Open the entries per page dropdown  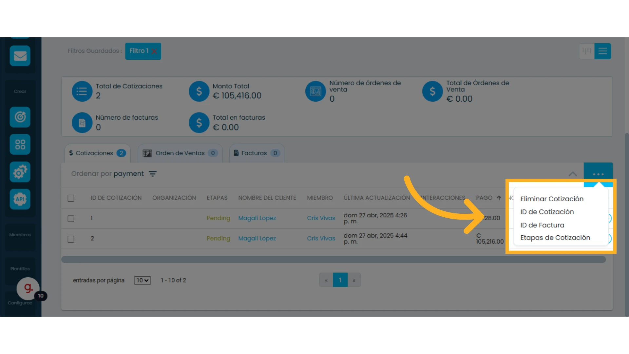142,280
